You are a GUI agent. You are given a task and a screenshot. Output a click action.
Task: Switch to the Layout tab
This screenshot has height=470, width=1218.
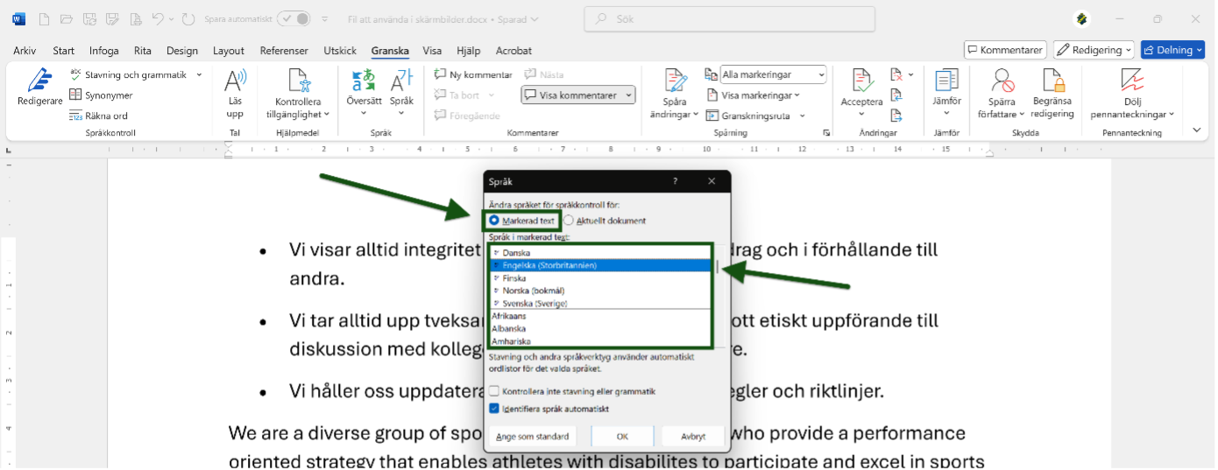click(229, 51)
